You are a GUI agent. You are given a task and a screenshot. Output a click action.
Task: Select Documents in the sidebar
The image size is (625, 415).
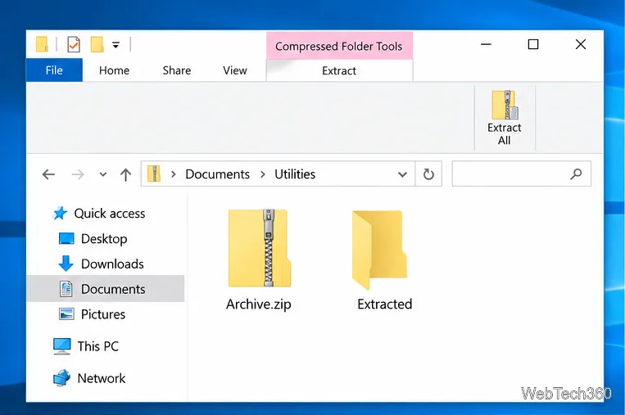(x=106, y=289)
